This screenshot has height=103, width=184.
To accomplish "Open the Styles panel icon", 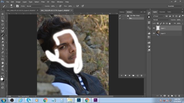I will tap(149, 50).
